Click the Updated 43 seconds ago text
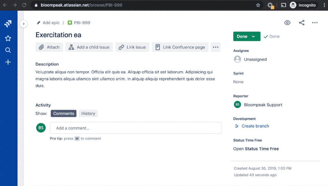The height and width of the screenshot is (186, 328). [255, 175]
